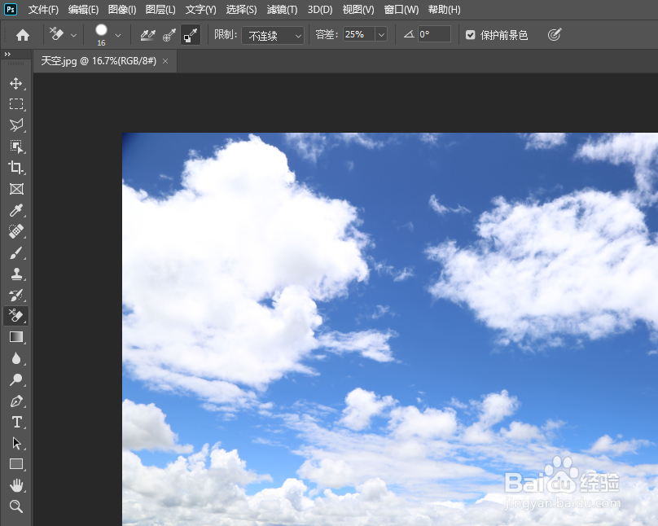The width and height of the screenshot is (658, 526).
Task: Open 容差 percentage slider dropdown arrow
Action: 381,34
